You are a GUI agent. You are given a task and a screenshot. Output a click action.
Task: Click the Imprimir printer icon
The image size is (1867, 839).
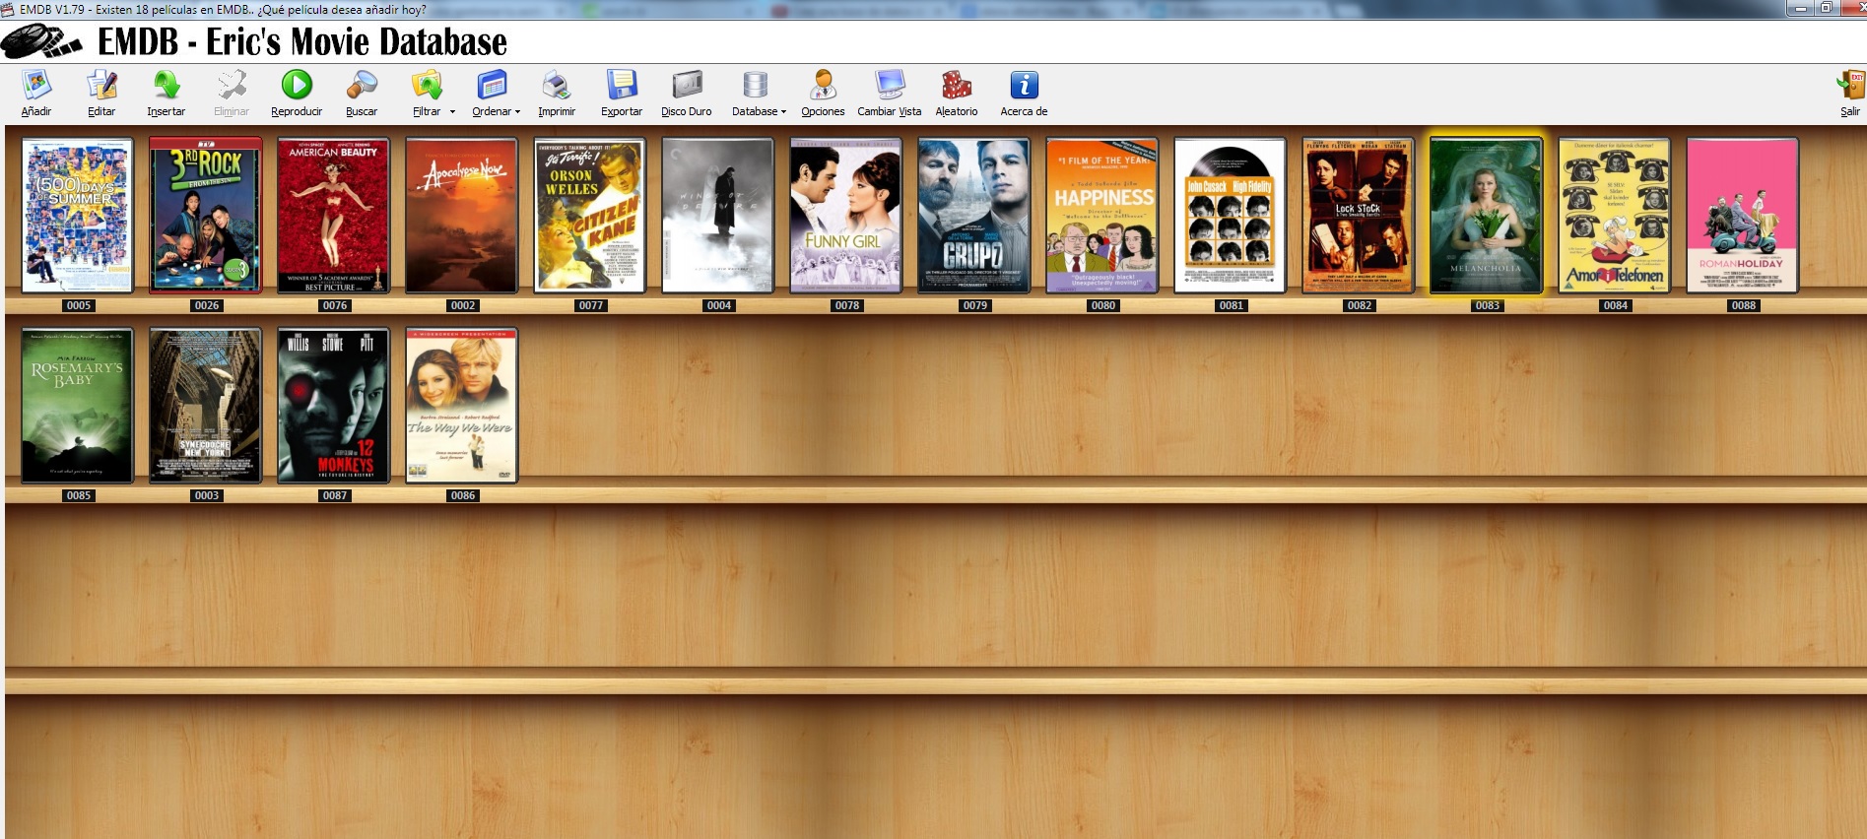click(557, 87)
